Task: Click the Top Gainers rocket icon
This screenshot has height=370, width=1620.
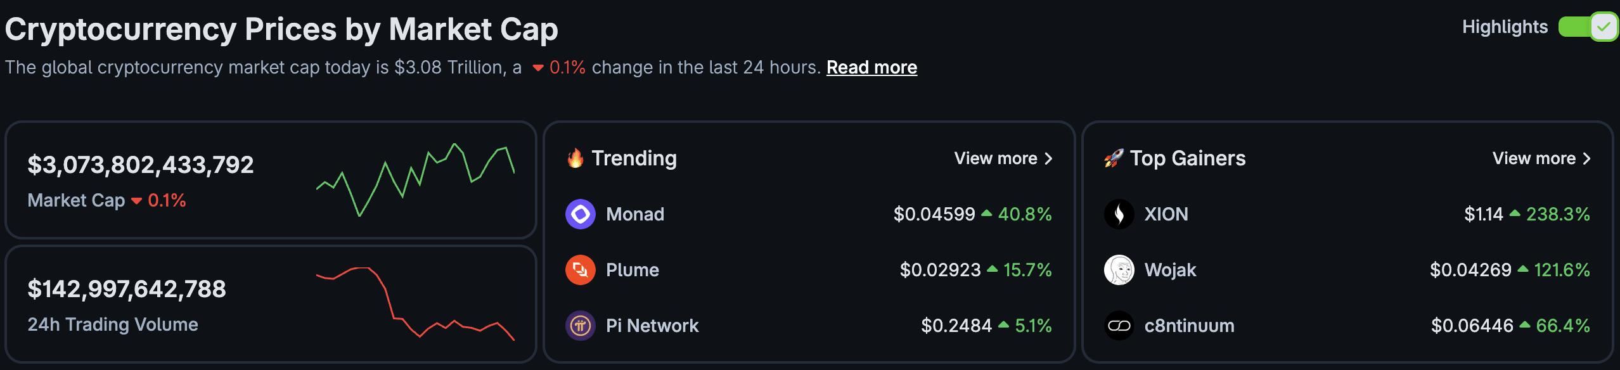Action: point(1114,158)
